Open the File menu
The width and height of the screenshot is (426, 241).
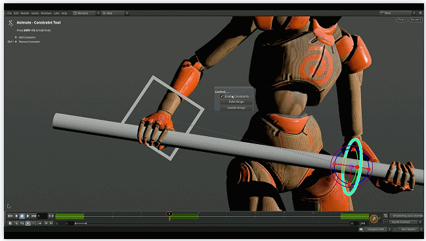(9, 13)
